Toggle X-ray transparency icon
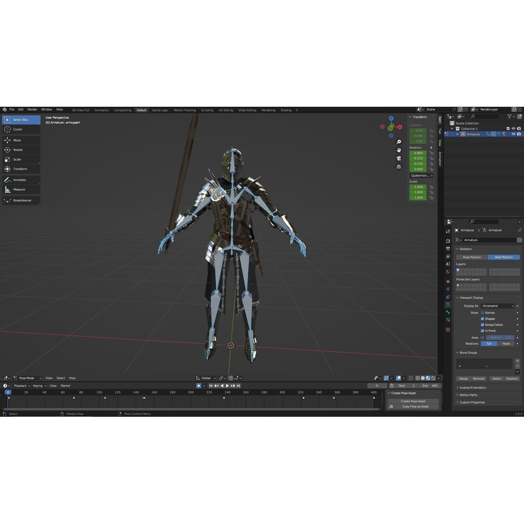The width and height of the screenshot is (524, 524). coord(411,378)
